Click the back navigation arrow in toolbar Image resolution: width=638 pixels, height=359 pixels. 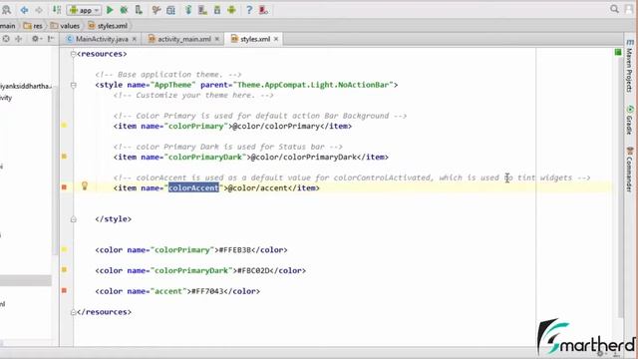tap(24, 10)
